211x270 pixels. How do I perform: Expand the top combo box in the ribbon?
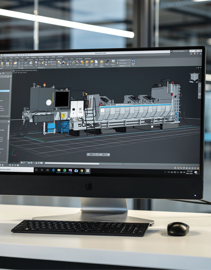coord(124,60)
